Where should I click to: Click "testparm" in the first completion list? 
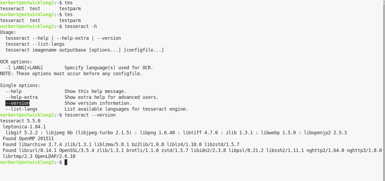point(70,9)
